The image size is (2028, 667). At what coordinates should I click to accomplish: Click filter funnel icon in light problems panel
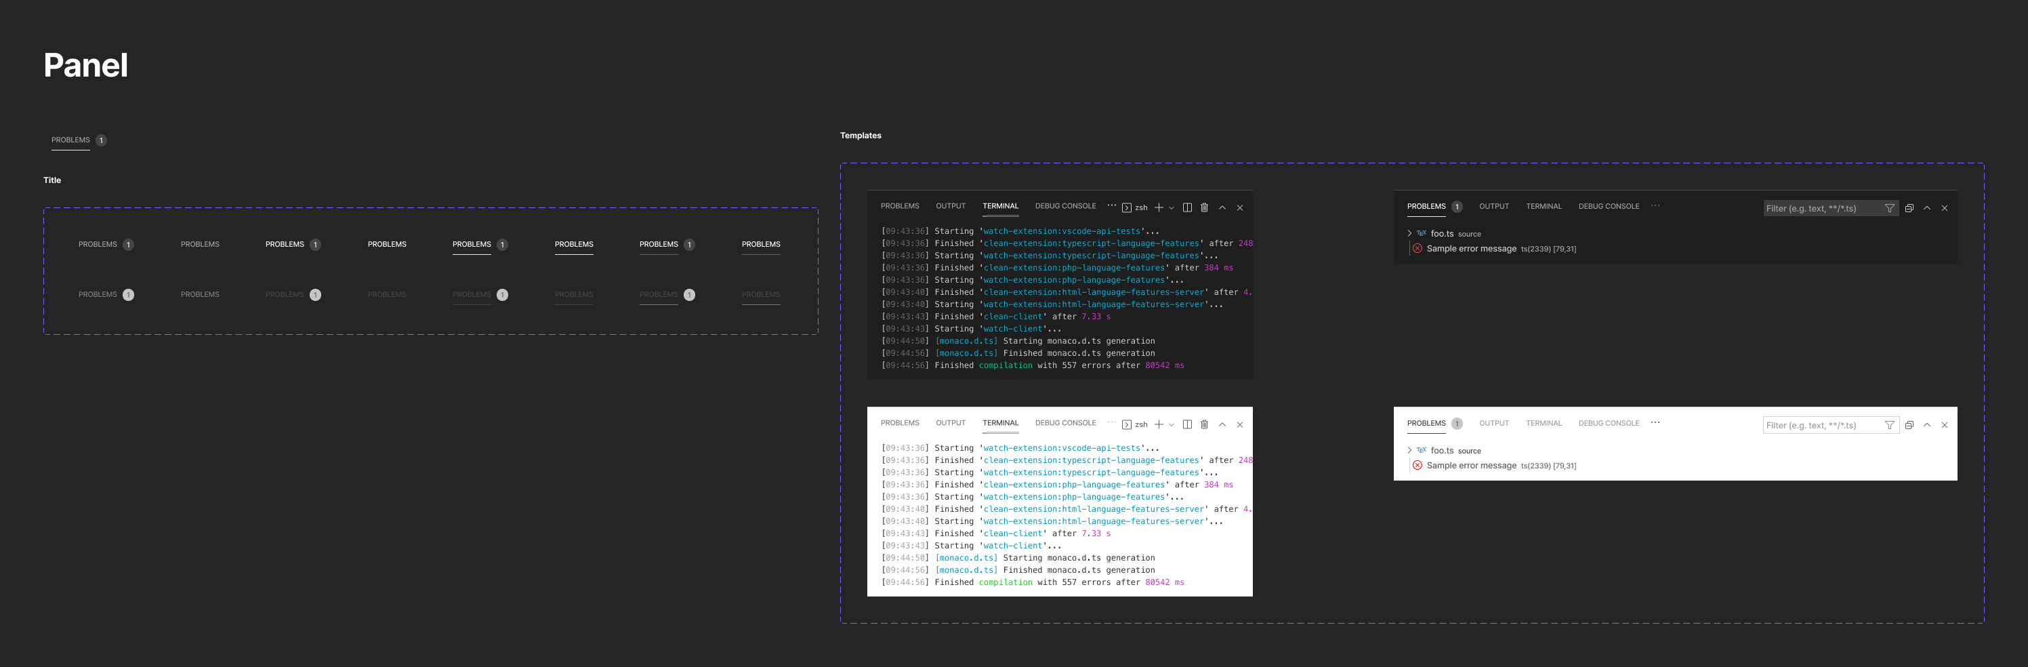tap(1888, 425)
